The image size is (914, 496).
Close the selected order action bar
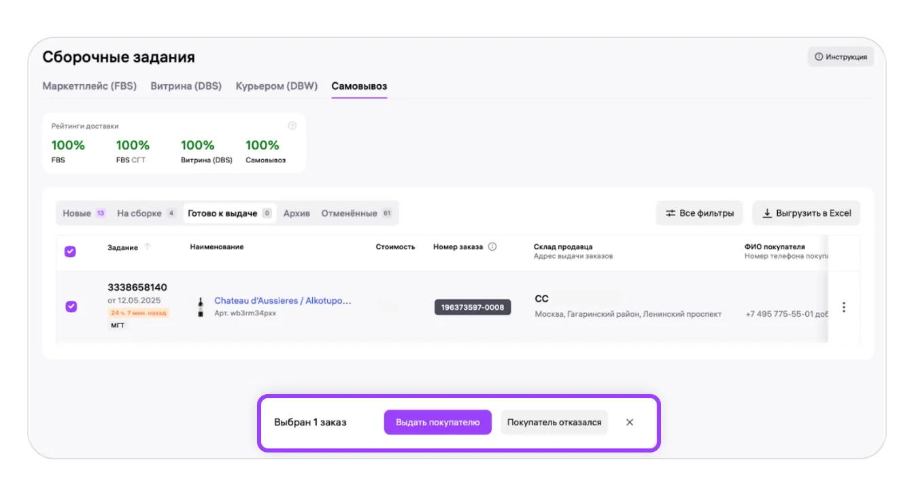point(630,422)
